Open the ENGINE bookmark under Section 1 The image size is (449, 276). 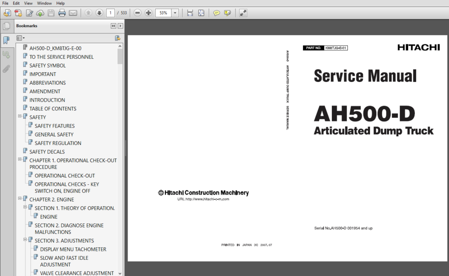49,217
